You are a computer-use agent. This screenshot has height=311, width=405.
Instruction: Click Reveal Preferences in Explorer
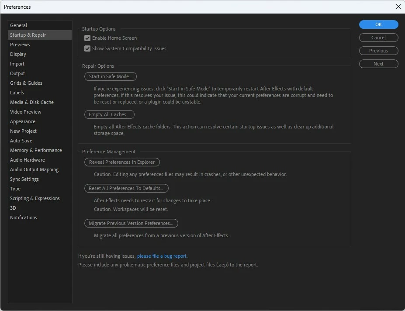(x=122, y=162)
